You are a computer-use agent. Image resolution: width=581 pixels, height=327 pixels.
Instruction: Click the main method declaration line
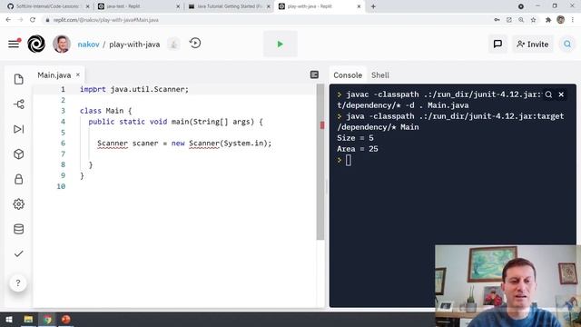pos(175,122)
